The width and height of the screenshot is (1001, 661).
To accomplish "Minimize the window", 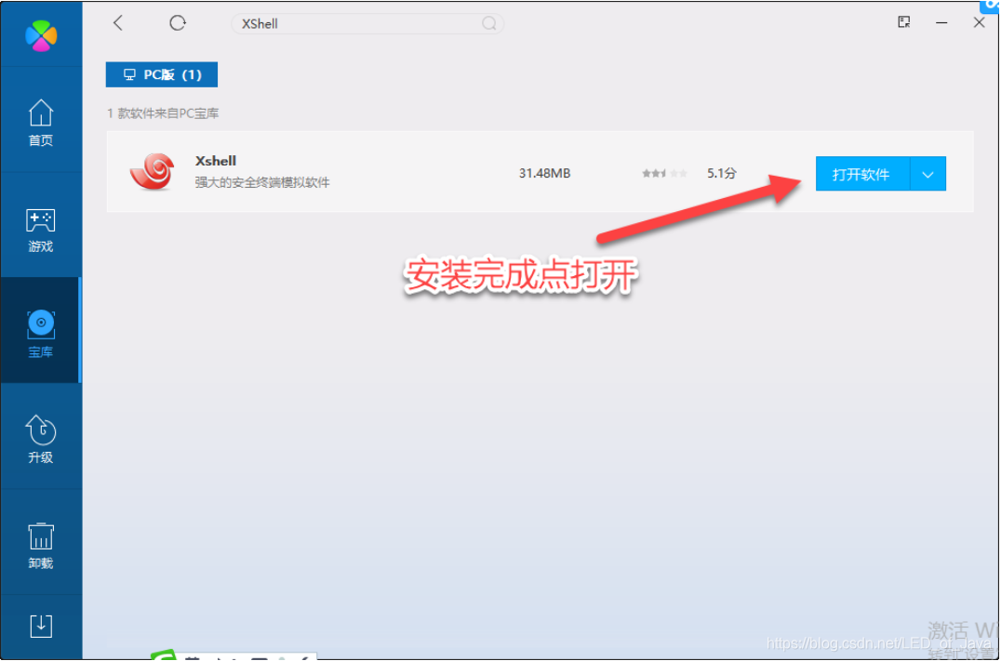I will click(x=941, y=23).
